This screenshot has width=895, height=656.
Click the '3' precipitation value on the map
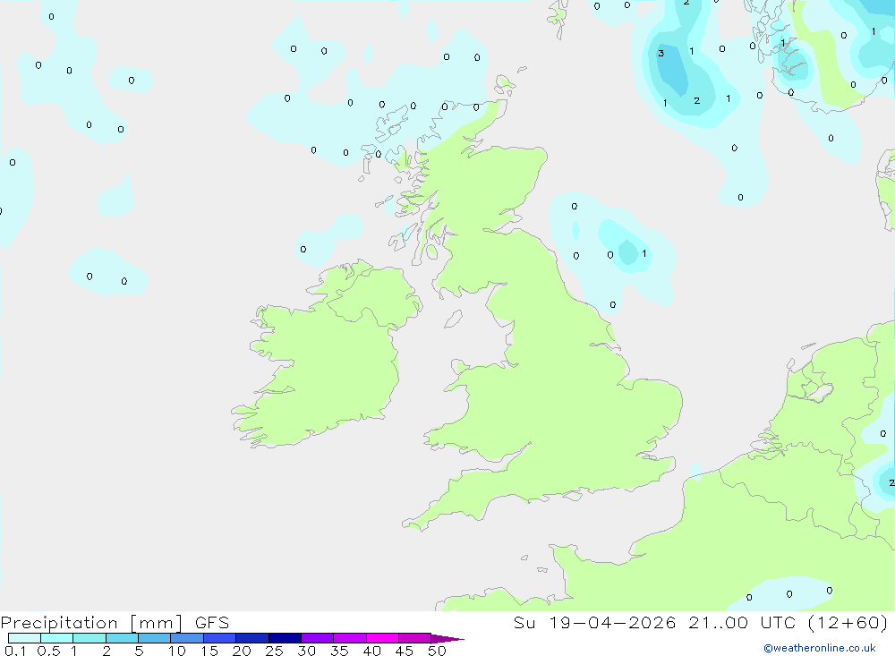tap(661, 53)
